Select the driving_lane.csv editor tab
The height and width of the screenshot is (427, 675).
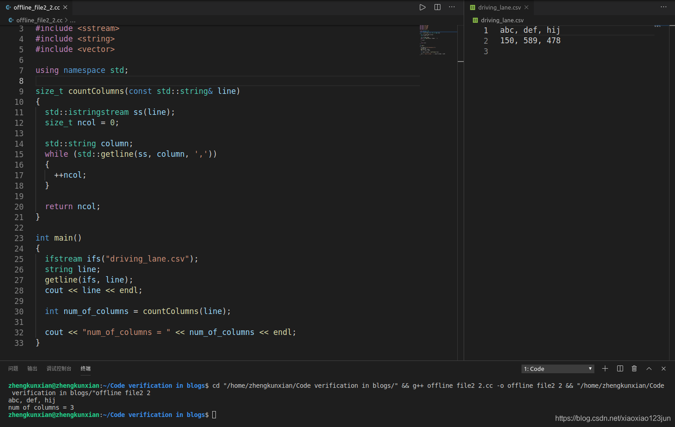click(499, 7)
